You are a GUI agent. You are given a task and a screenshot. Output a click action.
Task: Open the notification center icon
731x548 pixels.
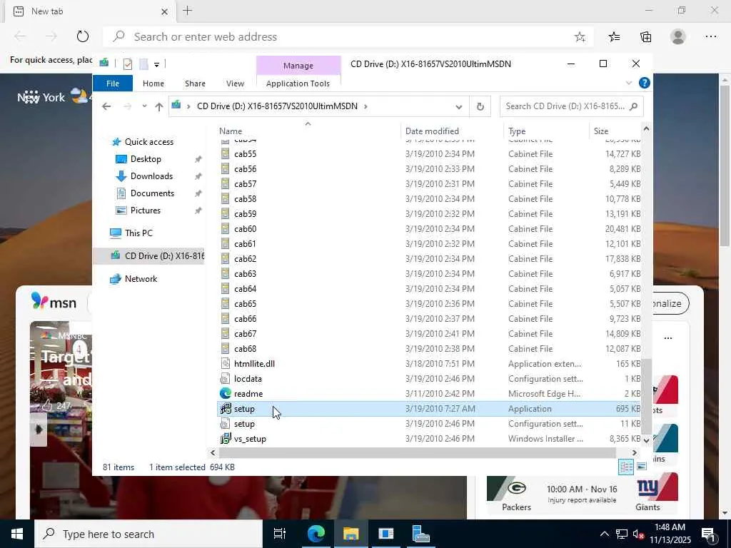click(x=708, y=534)
